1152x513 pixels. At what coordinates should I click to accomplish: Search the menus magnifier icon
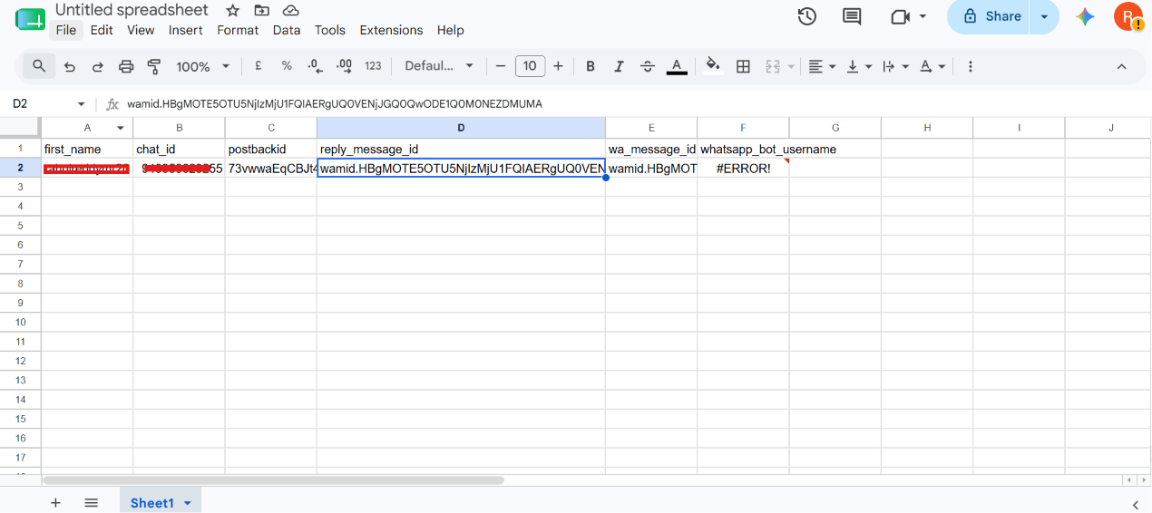[x=39, y=66]
